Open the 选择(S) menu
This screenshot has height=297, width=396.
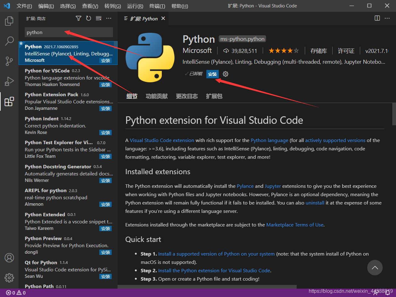tap(68, 6)
